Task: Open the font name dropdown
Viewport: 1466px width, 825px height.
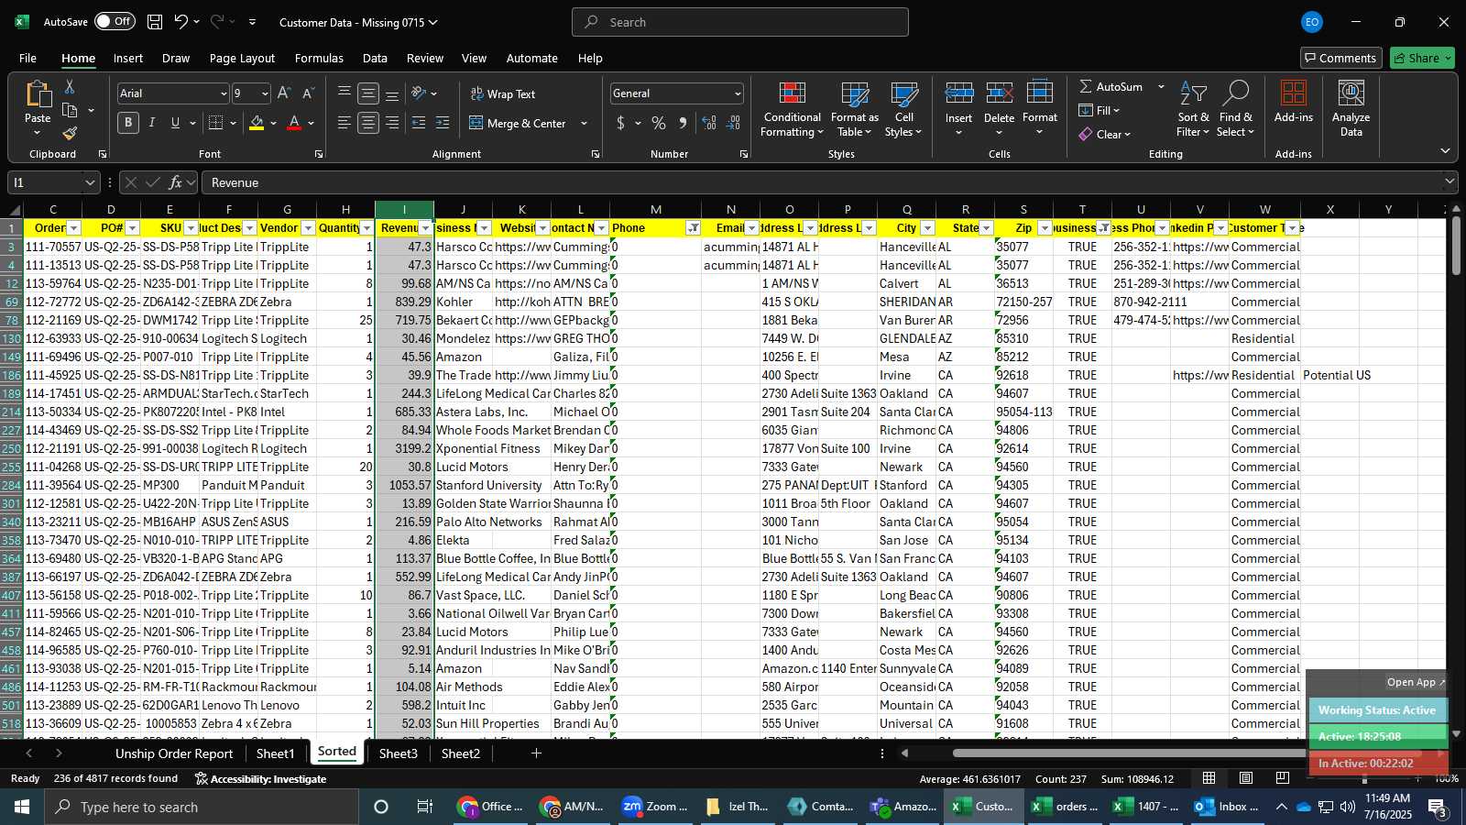Action: pyautogui.click(x=223, y=93)
